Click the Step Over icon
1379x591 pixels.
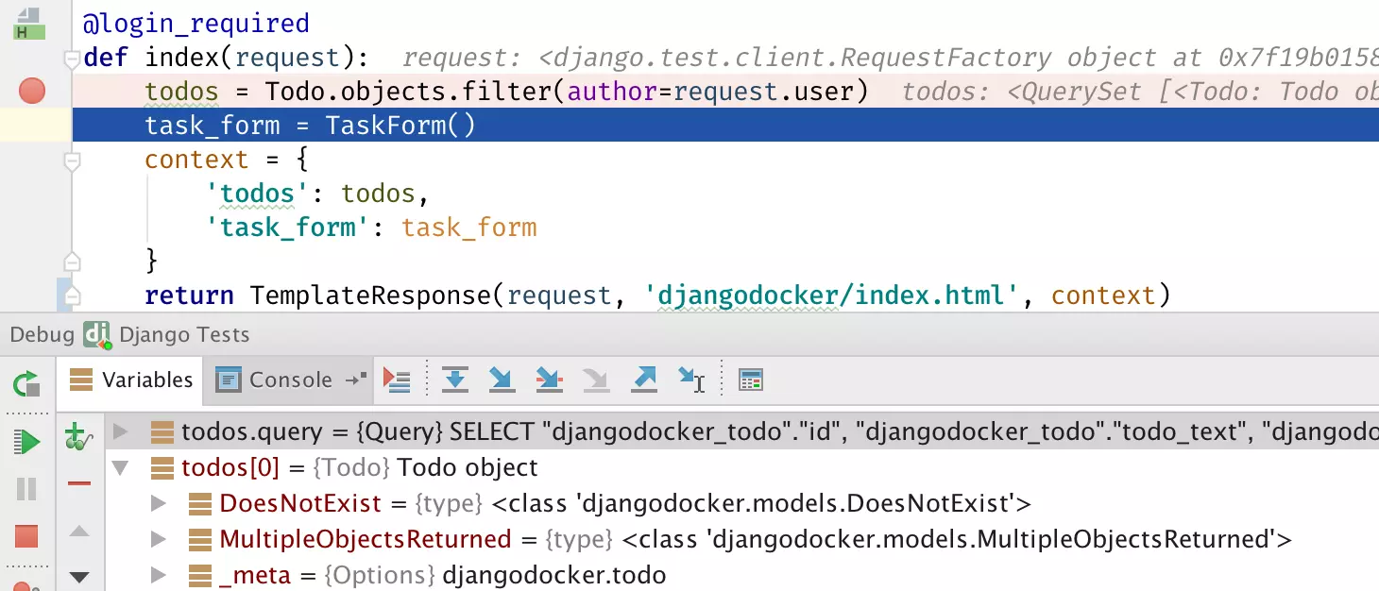455,380
